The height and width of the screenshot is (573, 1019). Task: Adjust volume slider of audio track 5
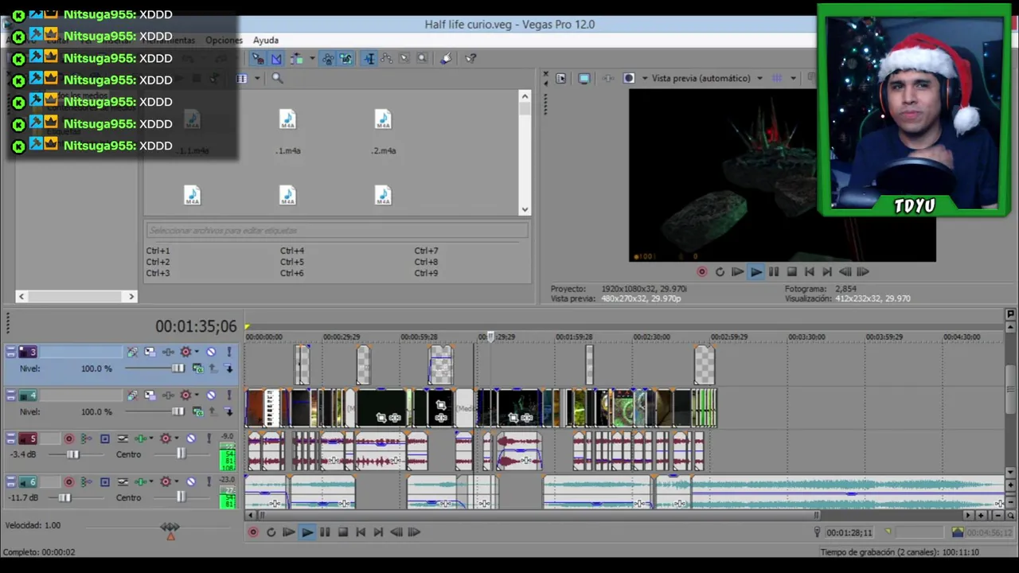click(72, 454)
